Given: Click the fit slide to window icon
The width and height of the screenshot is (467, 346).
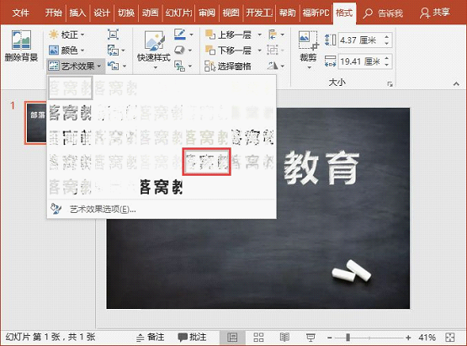Looking at the screenshot, I should 450,338.
